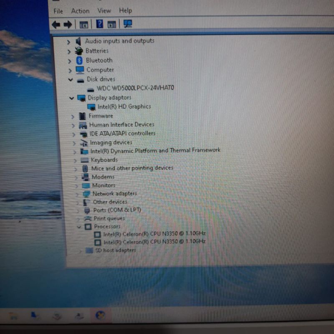The height and width of the screenshot is (334, 334).
Task: Click the SD host adapters icon
Action: point(89,250)
